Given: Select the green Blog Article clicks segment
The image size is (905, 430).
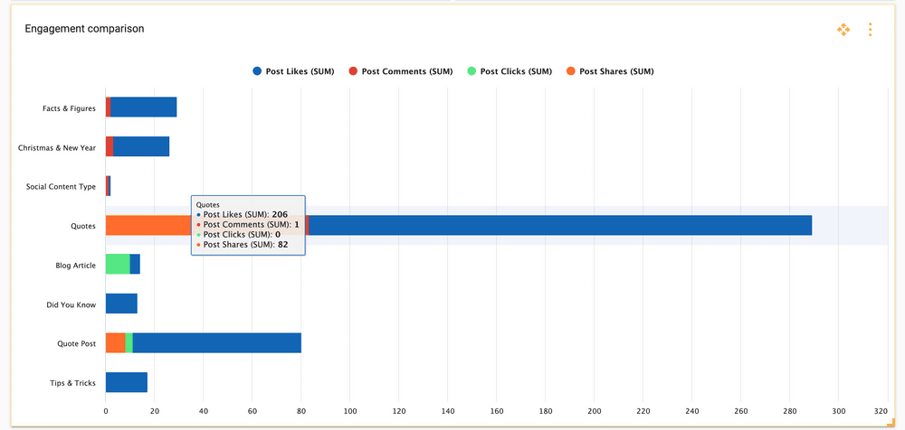Looking at the screenshot, I should click(x=118, y=264).
